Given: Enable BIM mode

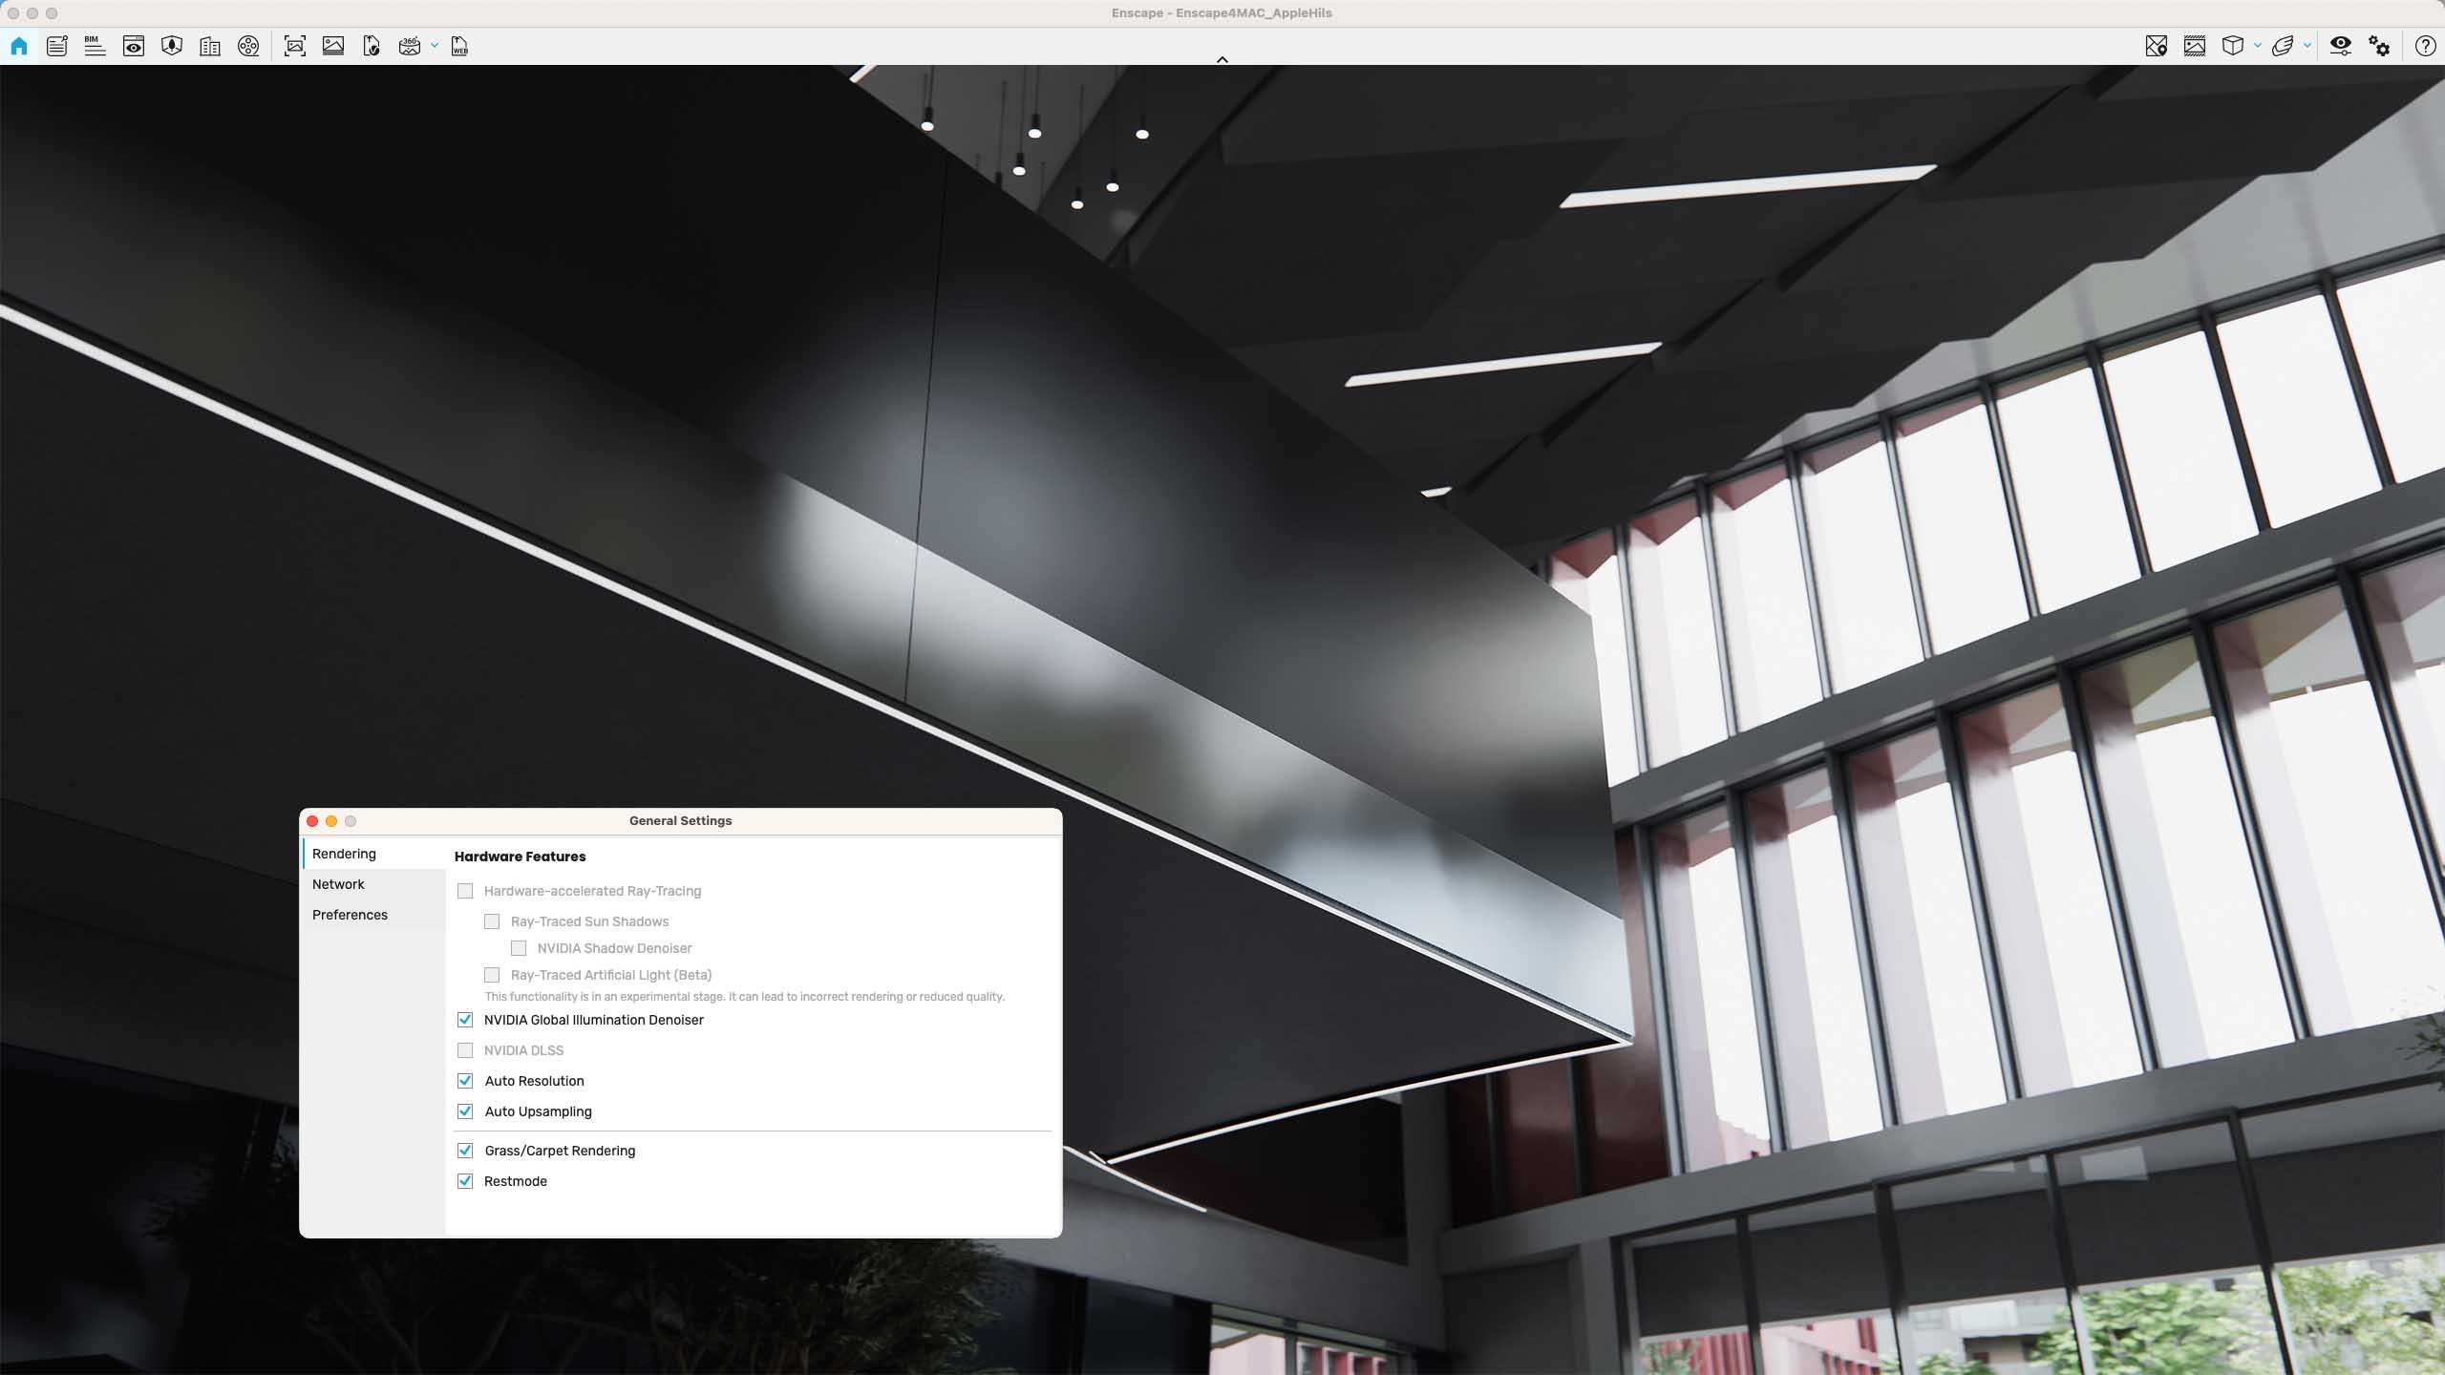Looking at the screenshot, I should click(95, 46).
